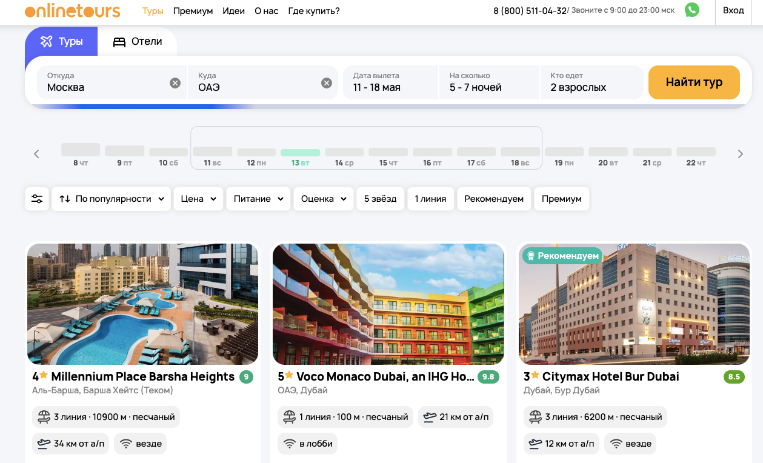This screenshot has width=763, height=463.
Task: Expand the Оценка filter dropdown
Action: pos(324,199)
